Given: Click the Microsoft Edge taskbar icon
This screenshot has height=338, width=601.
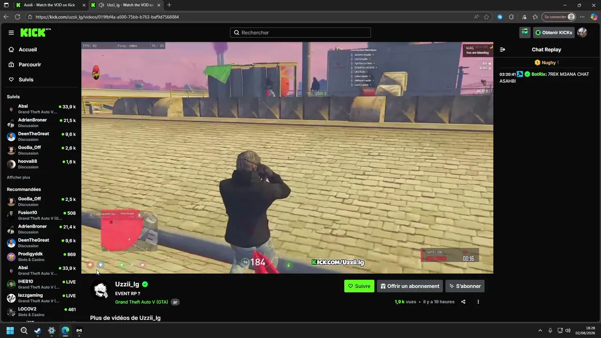Looking at the screenshot, I should pyautogui.click(x=65, y=330).
